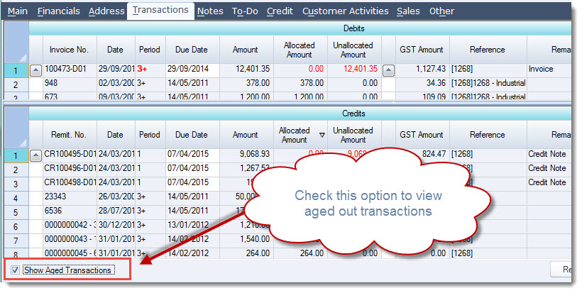Select remittance number 23343 cell
This screenshot has width=582, height=293.
click(x=70, y=197)
